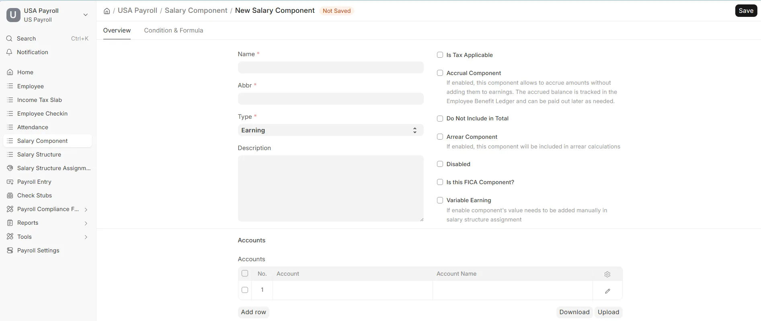This screenshot has height=321, width=761.
Task: Click the Attendance list icon
Action: (10, 127)
